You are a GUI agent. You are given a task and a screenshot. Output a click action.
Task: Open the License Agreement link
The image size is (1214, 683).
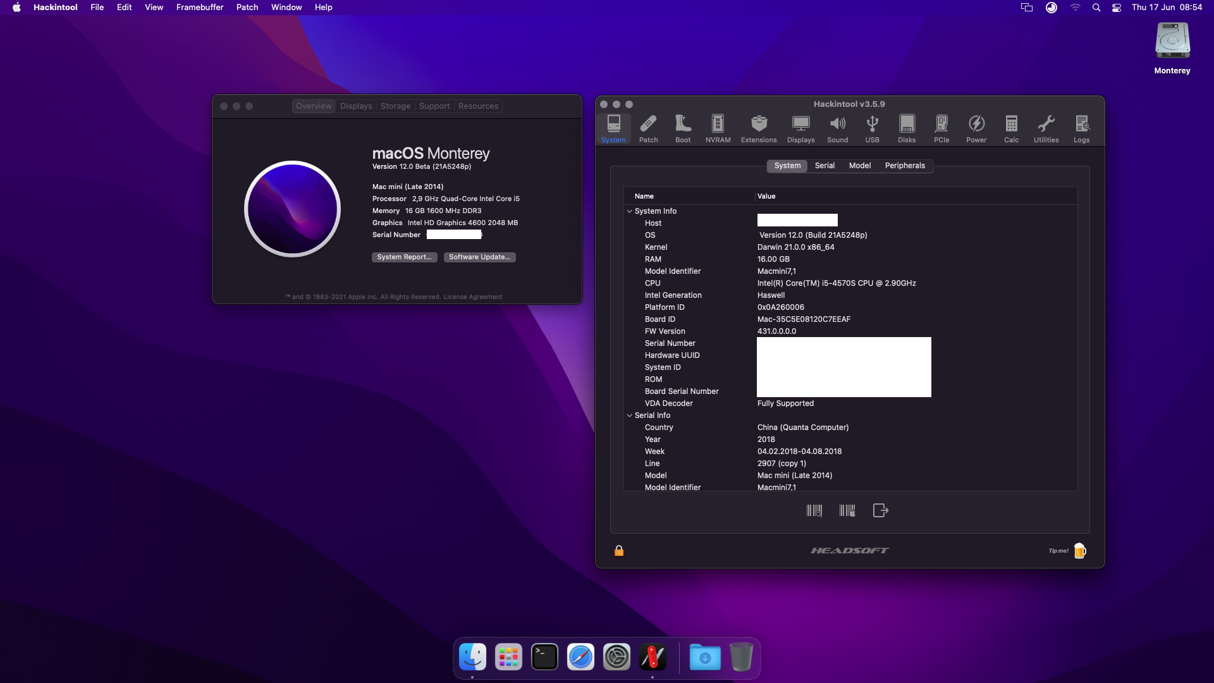click(472, 297)
